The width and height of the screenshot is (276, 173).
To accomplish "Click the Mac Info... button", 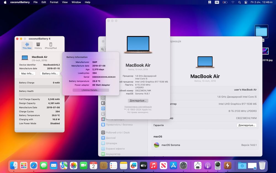I will click(27, 74).
